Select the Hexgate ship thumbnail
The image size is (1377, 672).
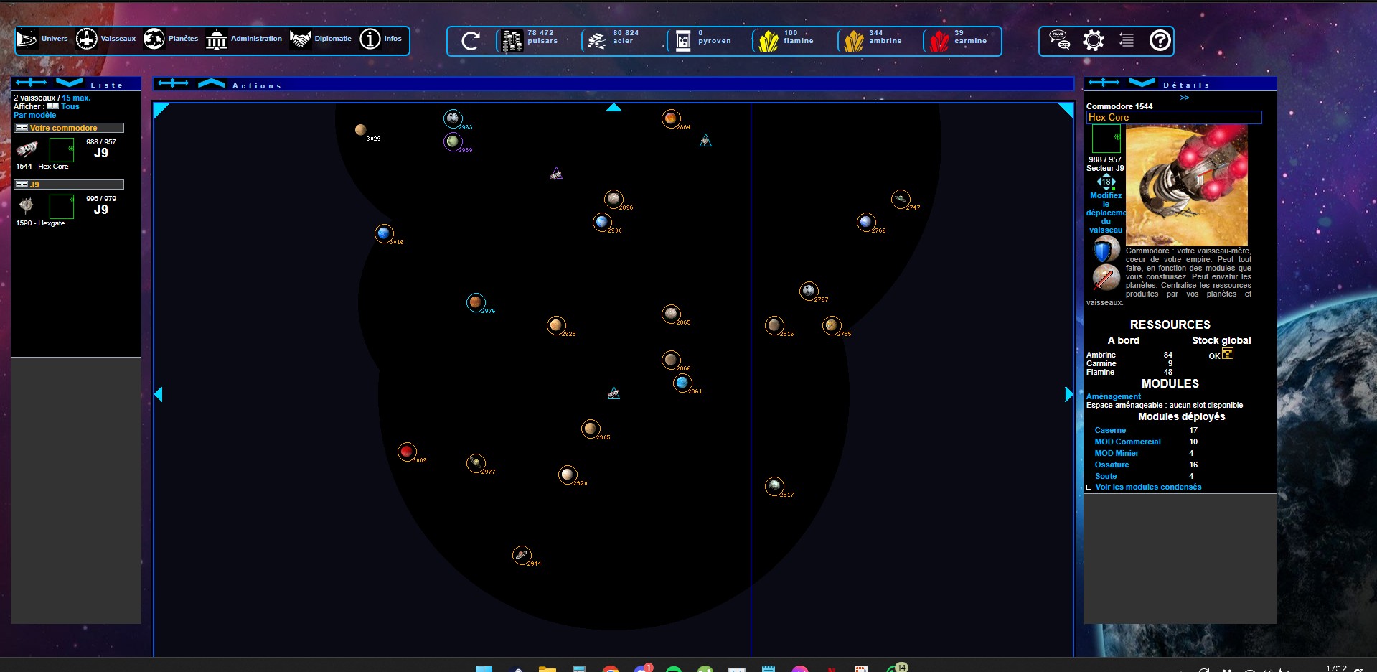[x=27, y=206]
